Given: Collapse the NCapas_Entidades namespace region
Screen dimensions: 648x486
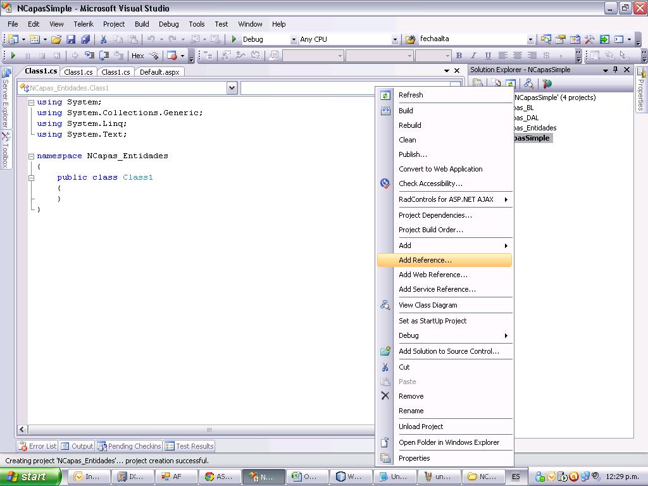Looking at the screenshot, I should tap(30, 156).
